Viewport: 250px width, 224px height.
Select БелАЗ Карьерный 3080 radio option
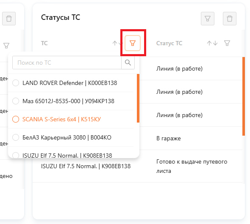coord(16,137)
